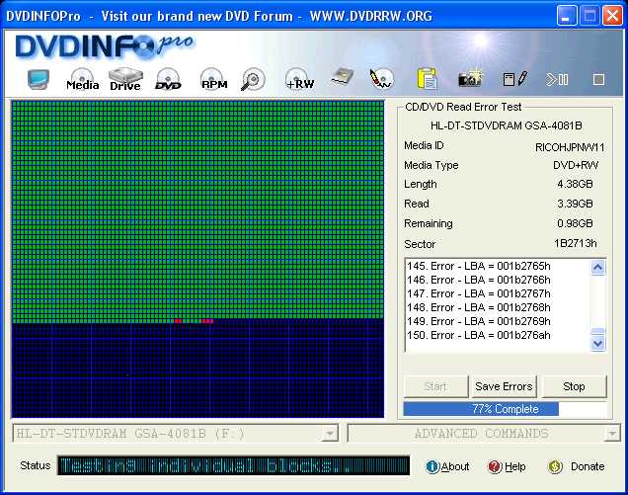Click the yellow clipboard copy icon

click(x=427, y=79)
